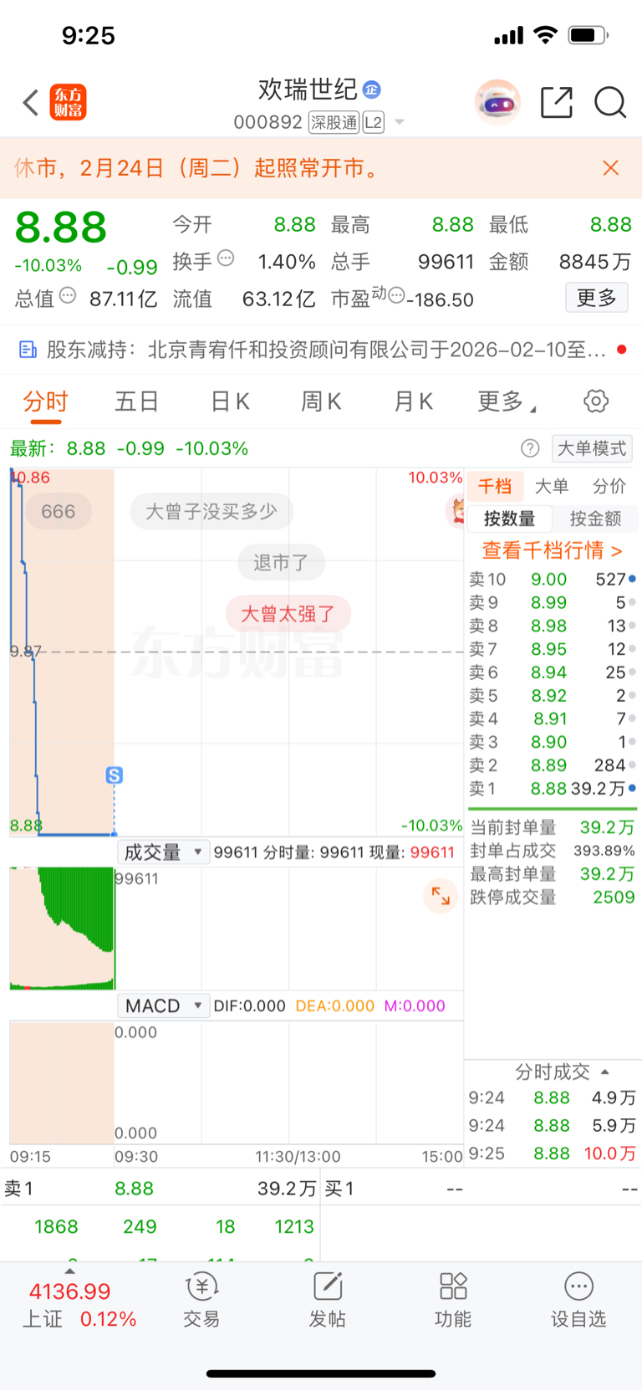The image size is (642, 1391).
Task: Tap the 大曾太强了 comment bubble
Action: tap(288, 614)
